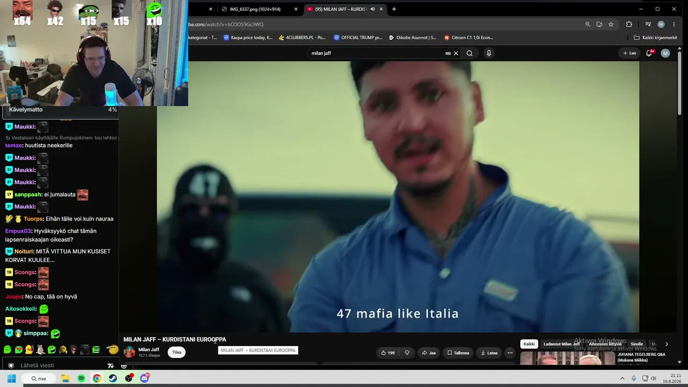Screen dimensions: 688x387
Task: Like the video with 199 likes
Action: (x=388, y=353)
